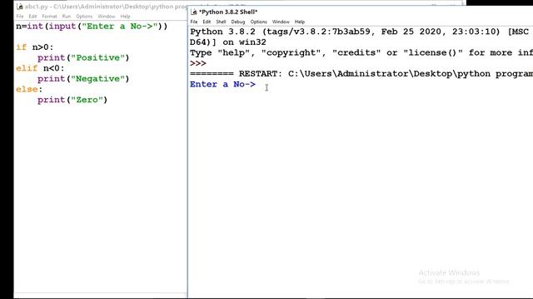Open Options menu in abc1.py editor window

pos(84,17)
